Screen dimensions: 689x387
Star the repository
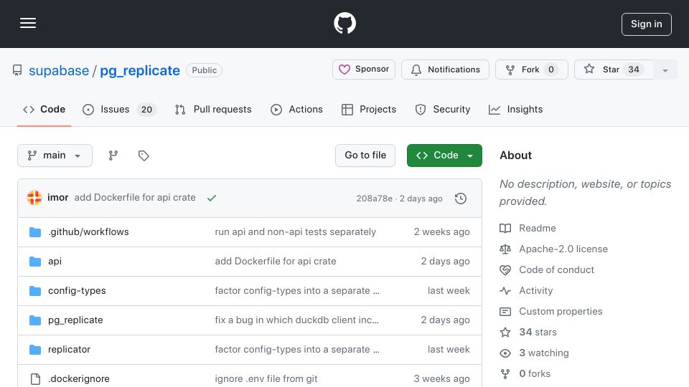[614, 70]
